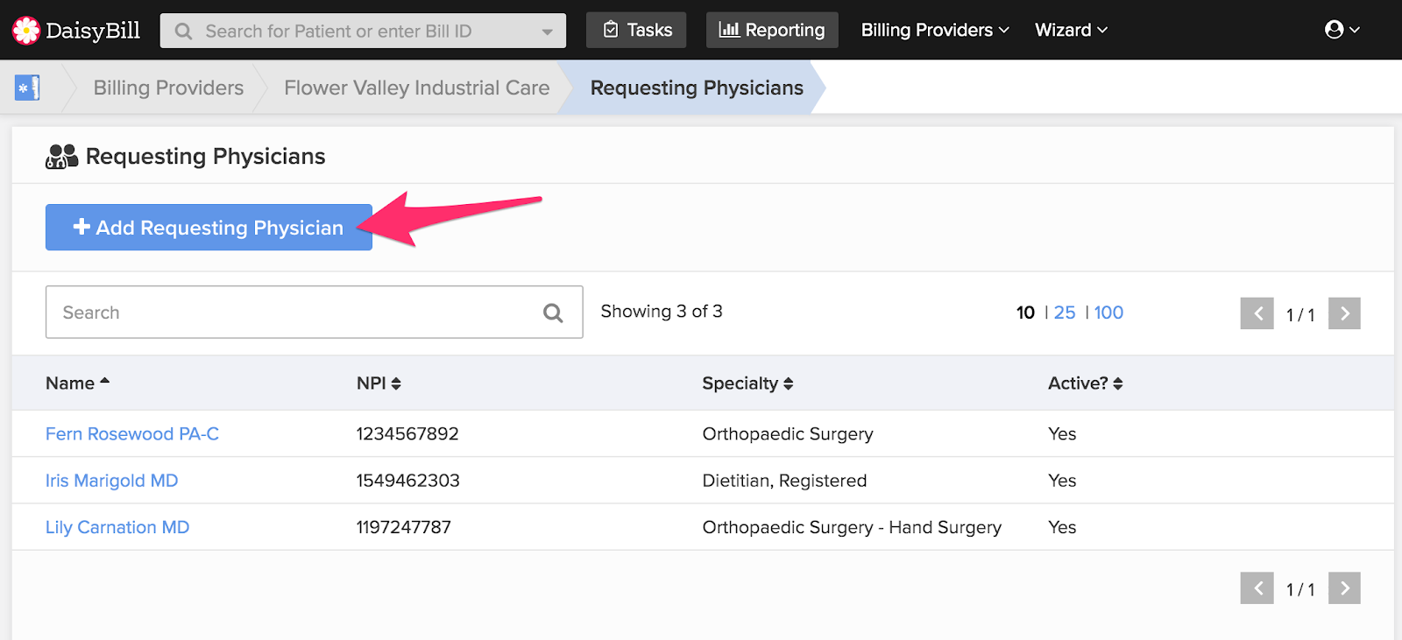
Task: Go to next page using top right arrow
Action: 1344,313
